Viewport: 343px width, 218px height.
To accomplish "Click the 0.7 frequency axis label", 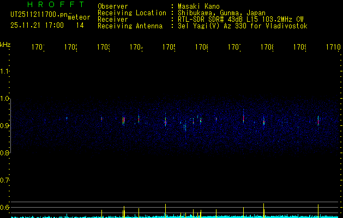I will 5,180.
